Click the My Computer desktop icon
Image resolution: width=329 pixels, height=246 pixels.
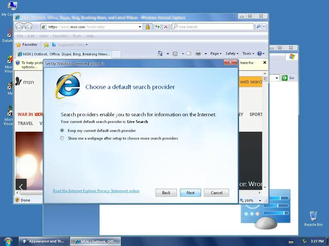[13, 6]
